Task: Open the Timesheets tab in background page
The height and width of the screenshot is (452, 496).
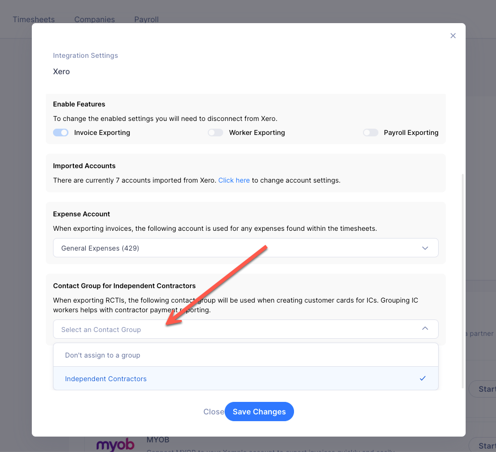Action: [34, 19]
